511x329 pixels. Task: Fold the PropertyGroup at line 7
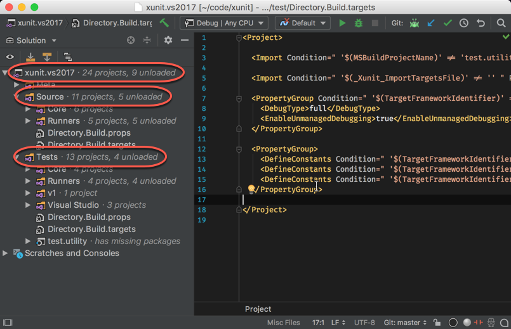(239, 98)
